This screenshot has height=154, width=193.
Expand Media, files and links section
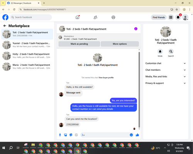[166, 77]
